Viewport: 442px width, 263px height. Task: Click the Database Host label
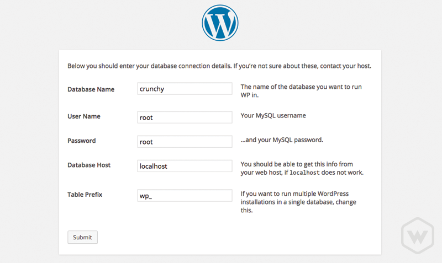[x=89, y=165]
